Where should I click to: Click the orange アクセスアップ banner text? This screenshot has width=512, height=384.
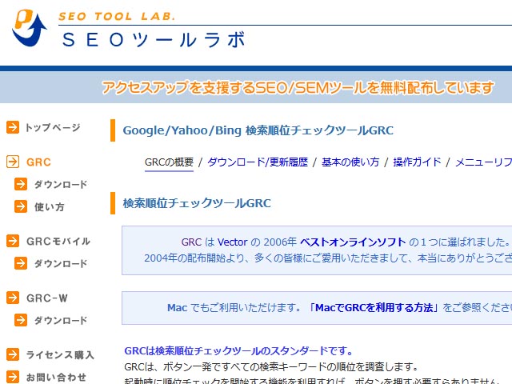click(x=298, y=87)
